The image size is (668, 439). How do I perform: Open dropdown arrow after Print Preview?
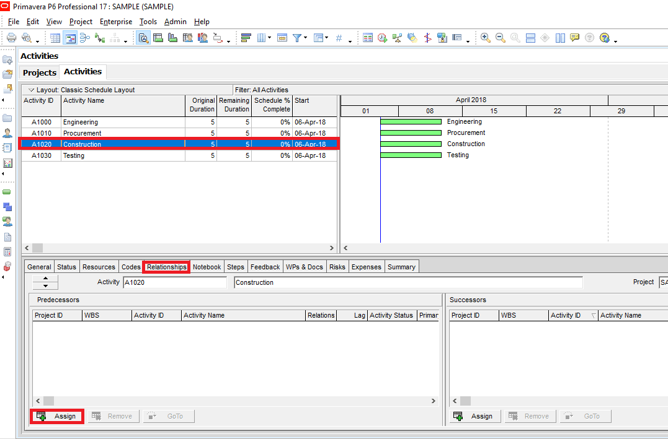pos(37,41)
